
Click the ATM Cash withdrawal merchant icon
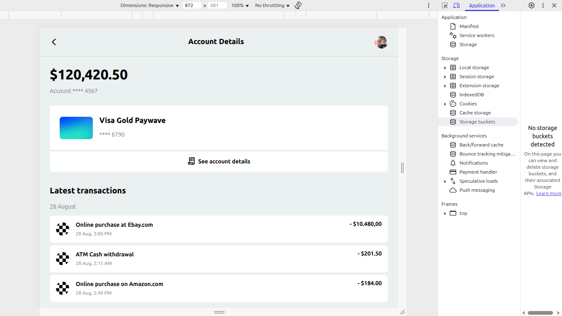pos(63,258)
